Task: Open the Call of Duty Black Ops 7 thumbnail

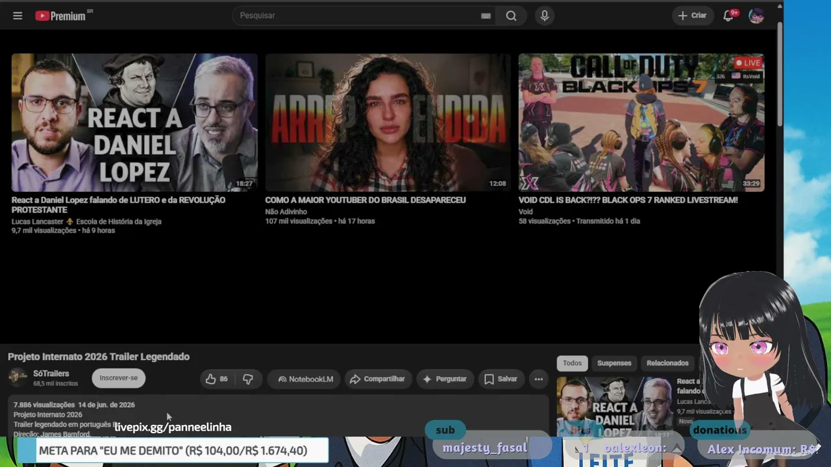Action: tap(641, 123)
